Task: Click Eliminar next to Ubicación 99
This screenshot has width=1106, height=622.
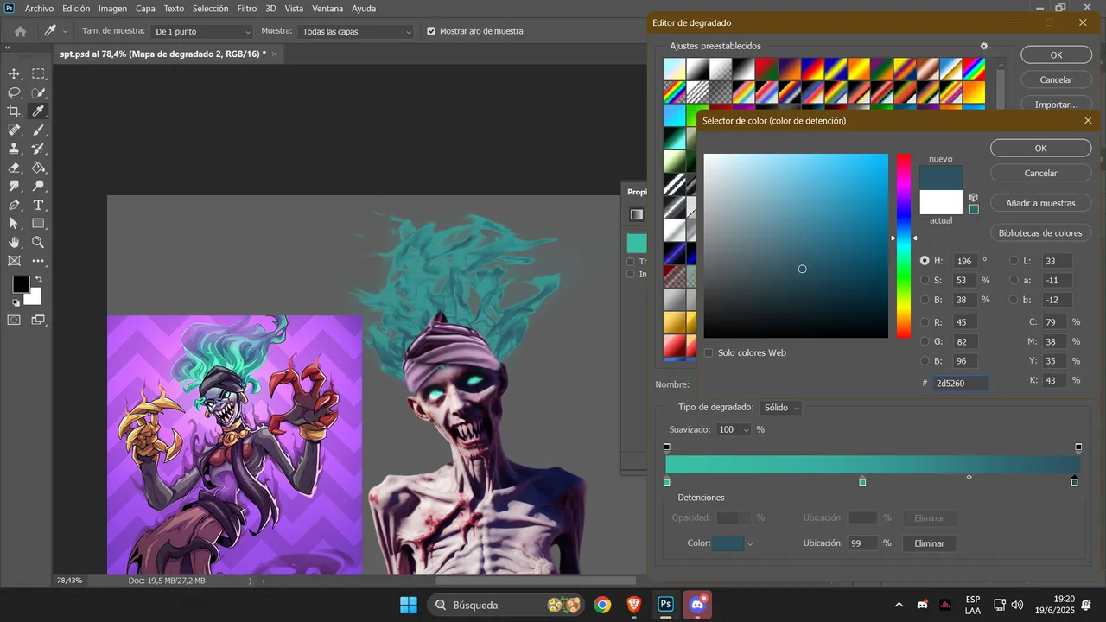Action: point(929,543)
